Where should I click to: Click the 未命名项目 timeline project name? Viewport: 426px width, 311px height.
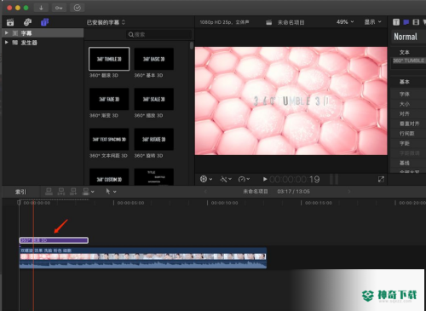pos(256,192)
